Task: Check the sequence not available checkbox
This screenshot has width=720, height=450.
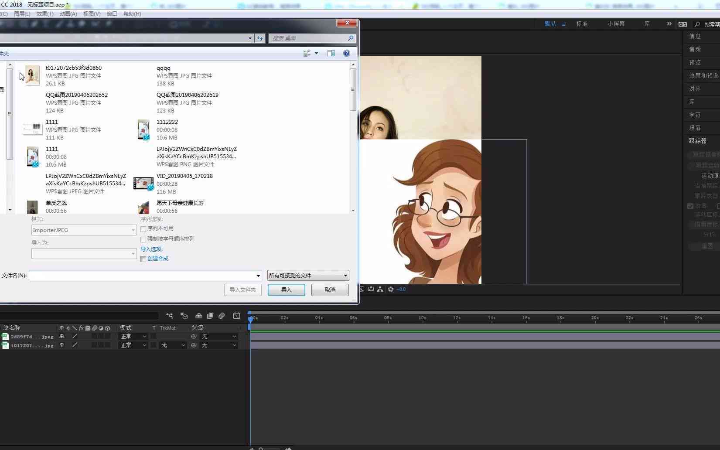Action: pos(143,229)
